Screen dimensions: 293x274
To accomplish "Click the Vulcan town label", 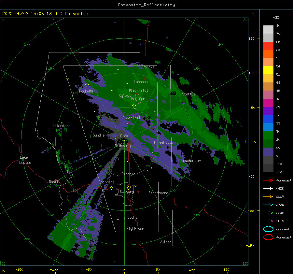I will tap(165, 242).
